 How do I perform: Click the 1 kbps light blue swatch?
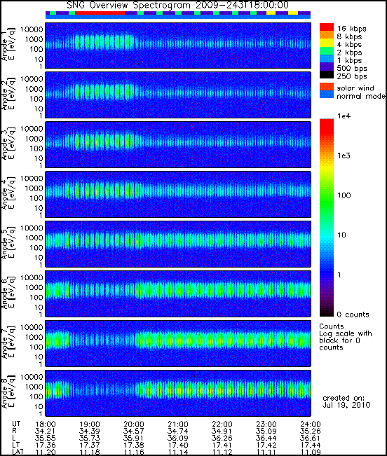coord(327,59)
